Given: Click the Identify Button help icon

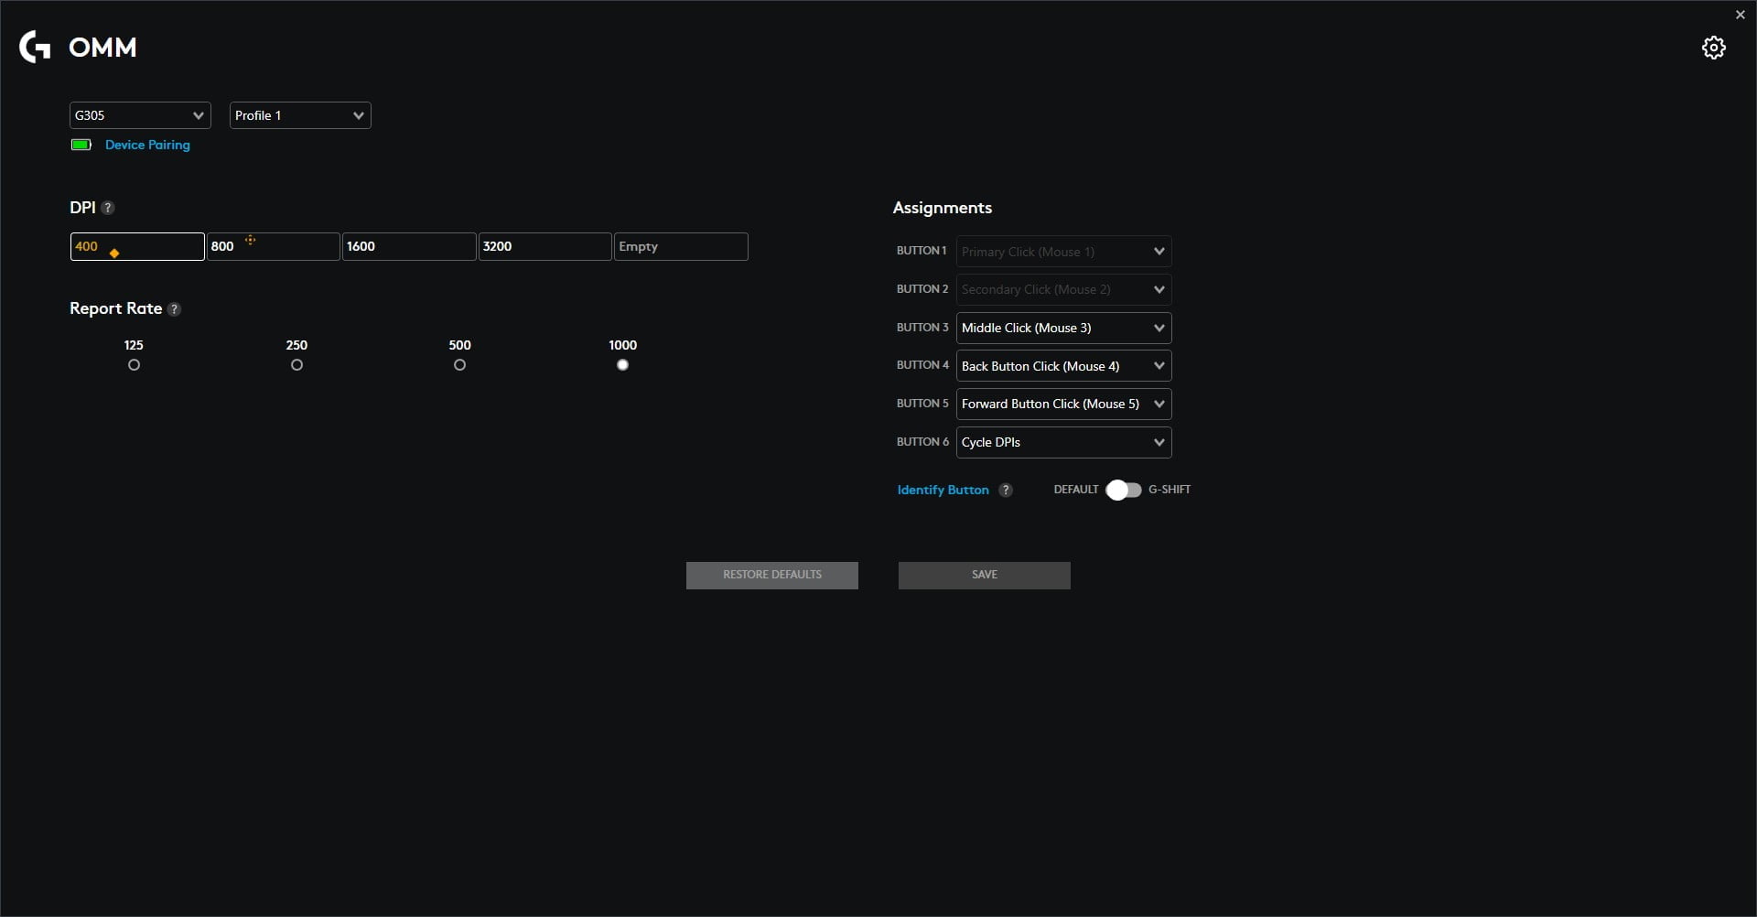Looking at the screenshot, I should point(1005,490).
